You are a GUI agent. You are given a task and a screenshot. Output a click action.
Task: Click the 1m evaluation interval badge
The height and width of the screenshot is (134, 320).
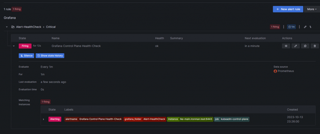point(291,27)
